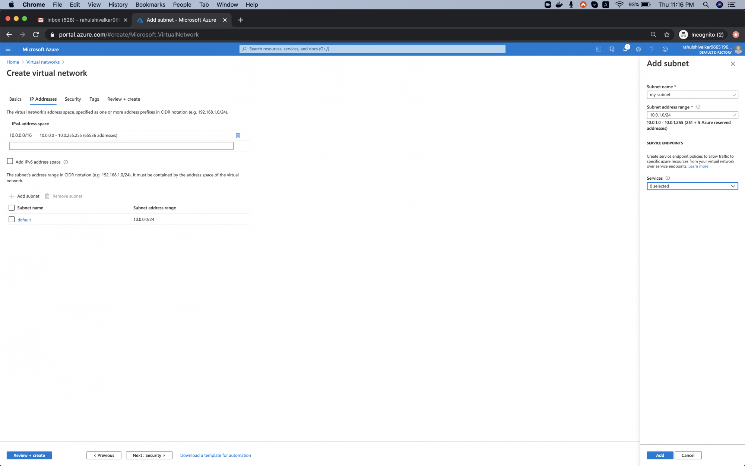Send feedback via the smiley icon
The height and width of the screenshot is (466, 745).
(665, 49)
